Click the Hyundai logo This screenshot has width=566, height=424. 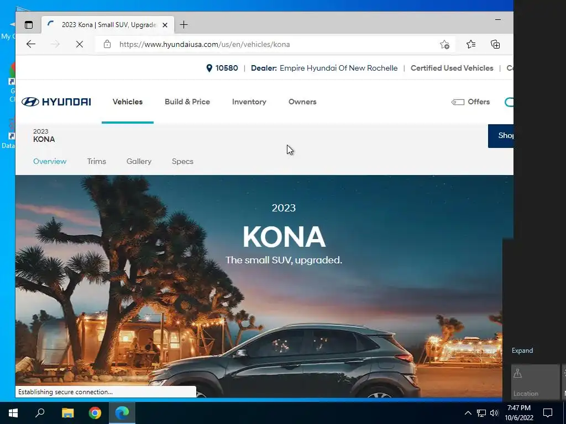(56, 102)
